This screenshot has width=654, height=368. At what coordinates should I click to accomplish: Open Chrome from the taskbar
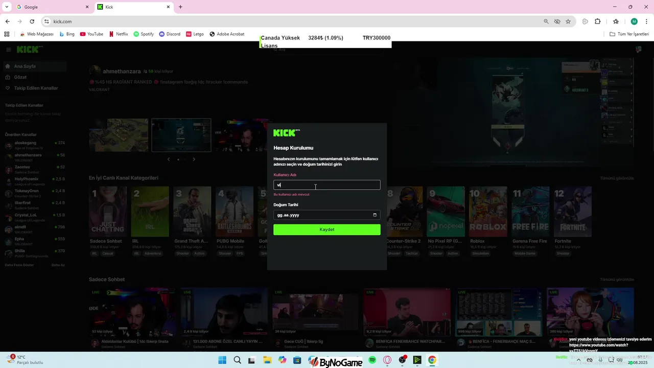click(x=432, y=360)
